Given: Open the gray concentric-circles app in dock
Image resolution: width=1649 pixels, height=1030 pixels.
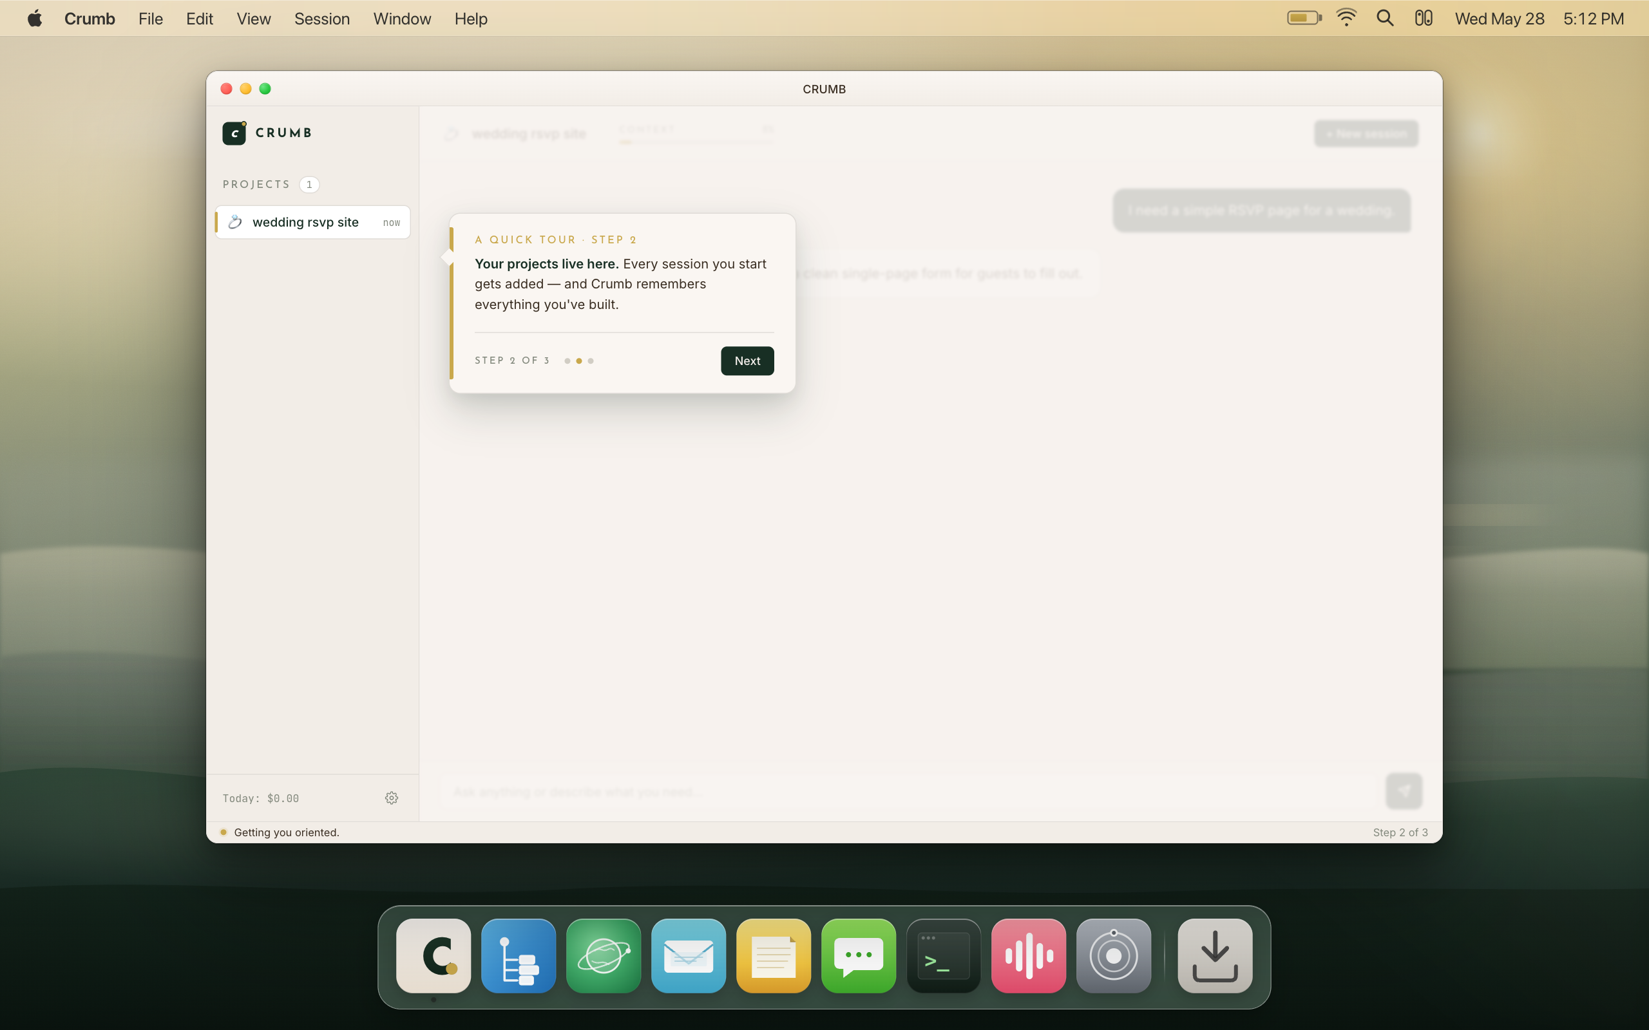Looking at the screenshot, I should click(x=1114, y=956).
